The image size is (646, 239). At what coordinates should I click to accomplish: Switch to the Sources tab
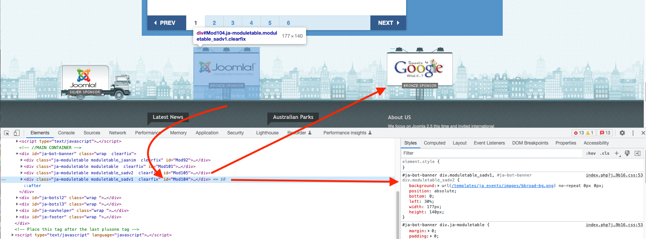(x=92, y=133)
